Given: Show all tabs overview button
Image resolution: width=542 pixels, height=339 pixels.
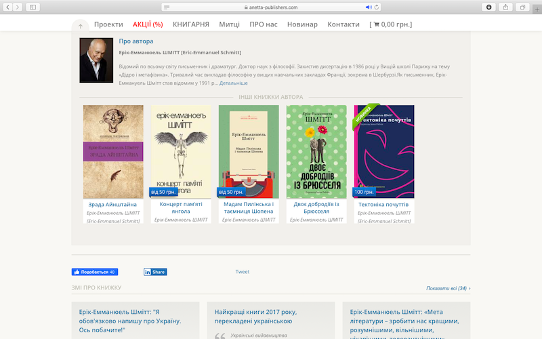Looking at the screenshot, I should tap(522, 7).
